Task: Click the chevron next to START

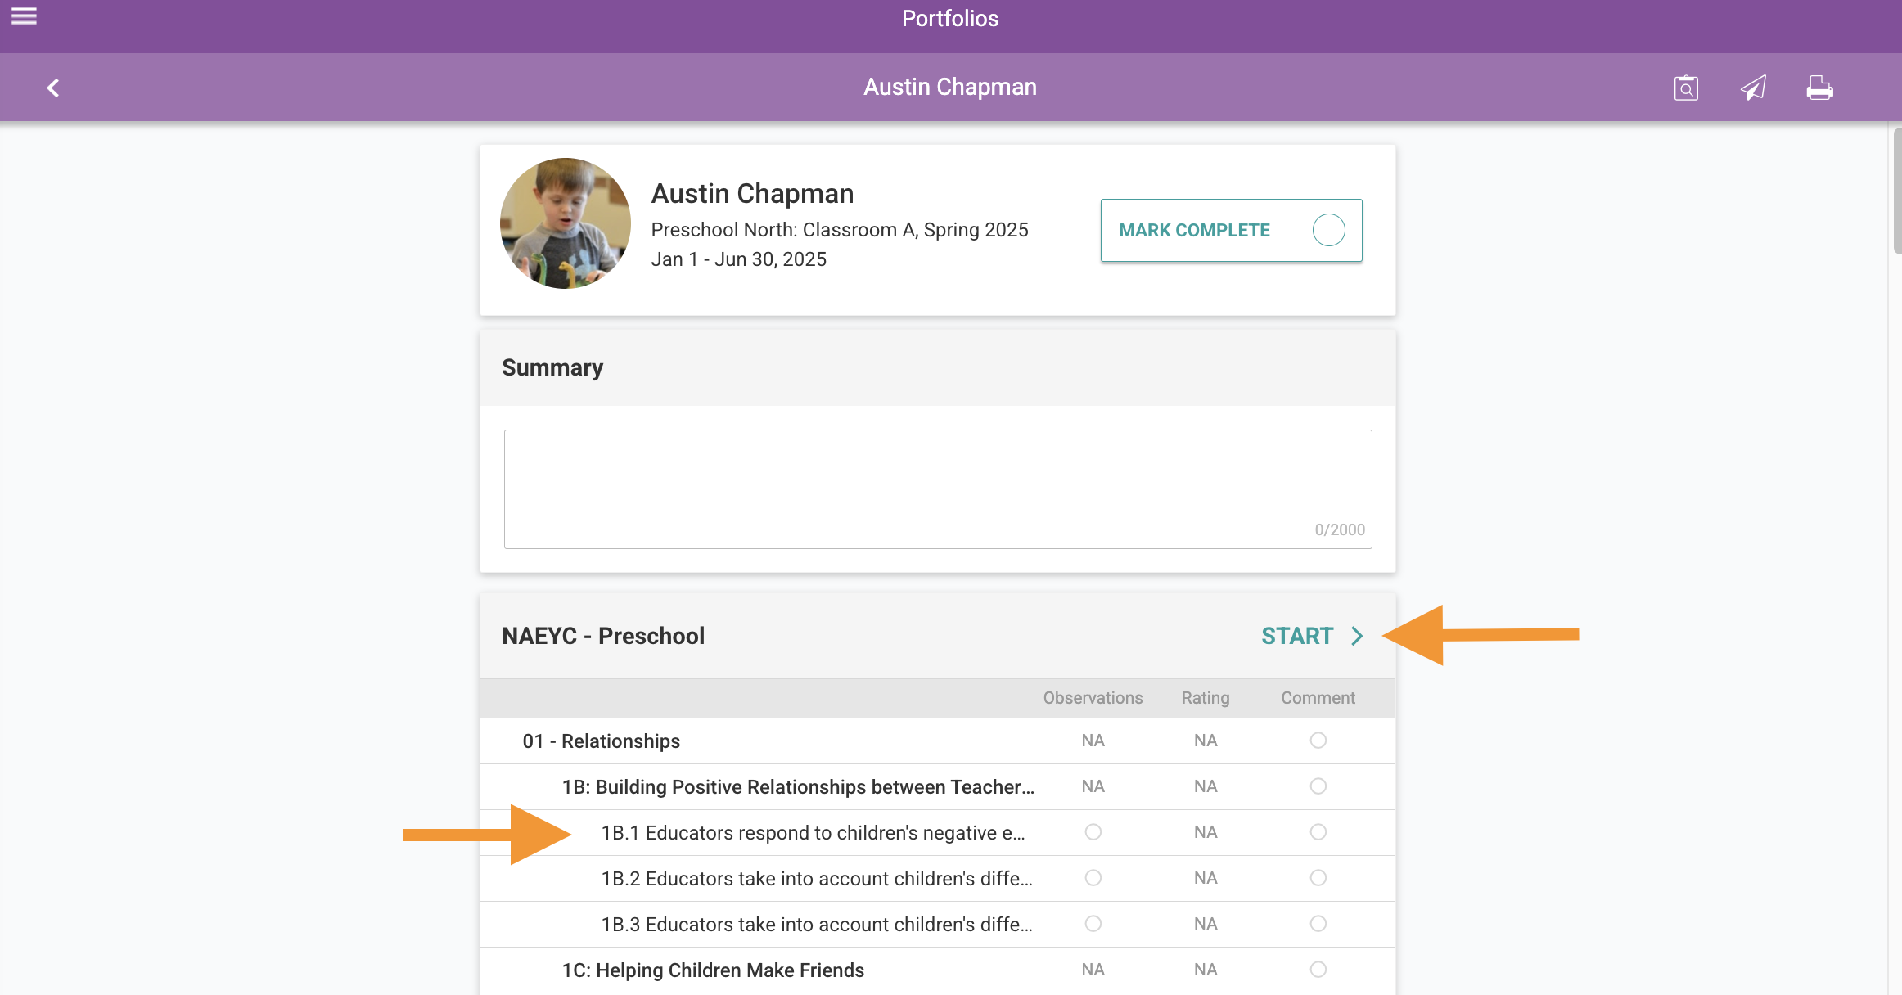Action: (1357, 636)
